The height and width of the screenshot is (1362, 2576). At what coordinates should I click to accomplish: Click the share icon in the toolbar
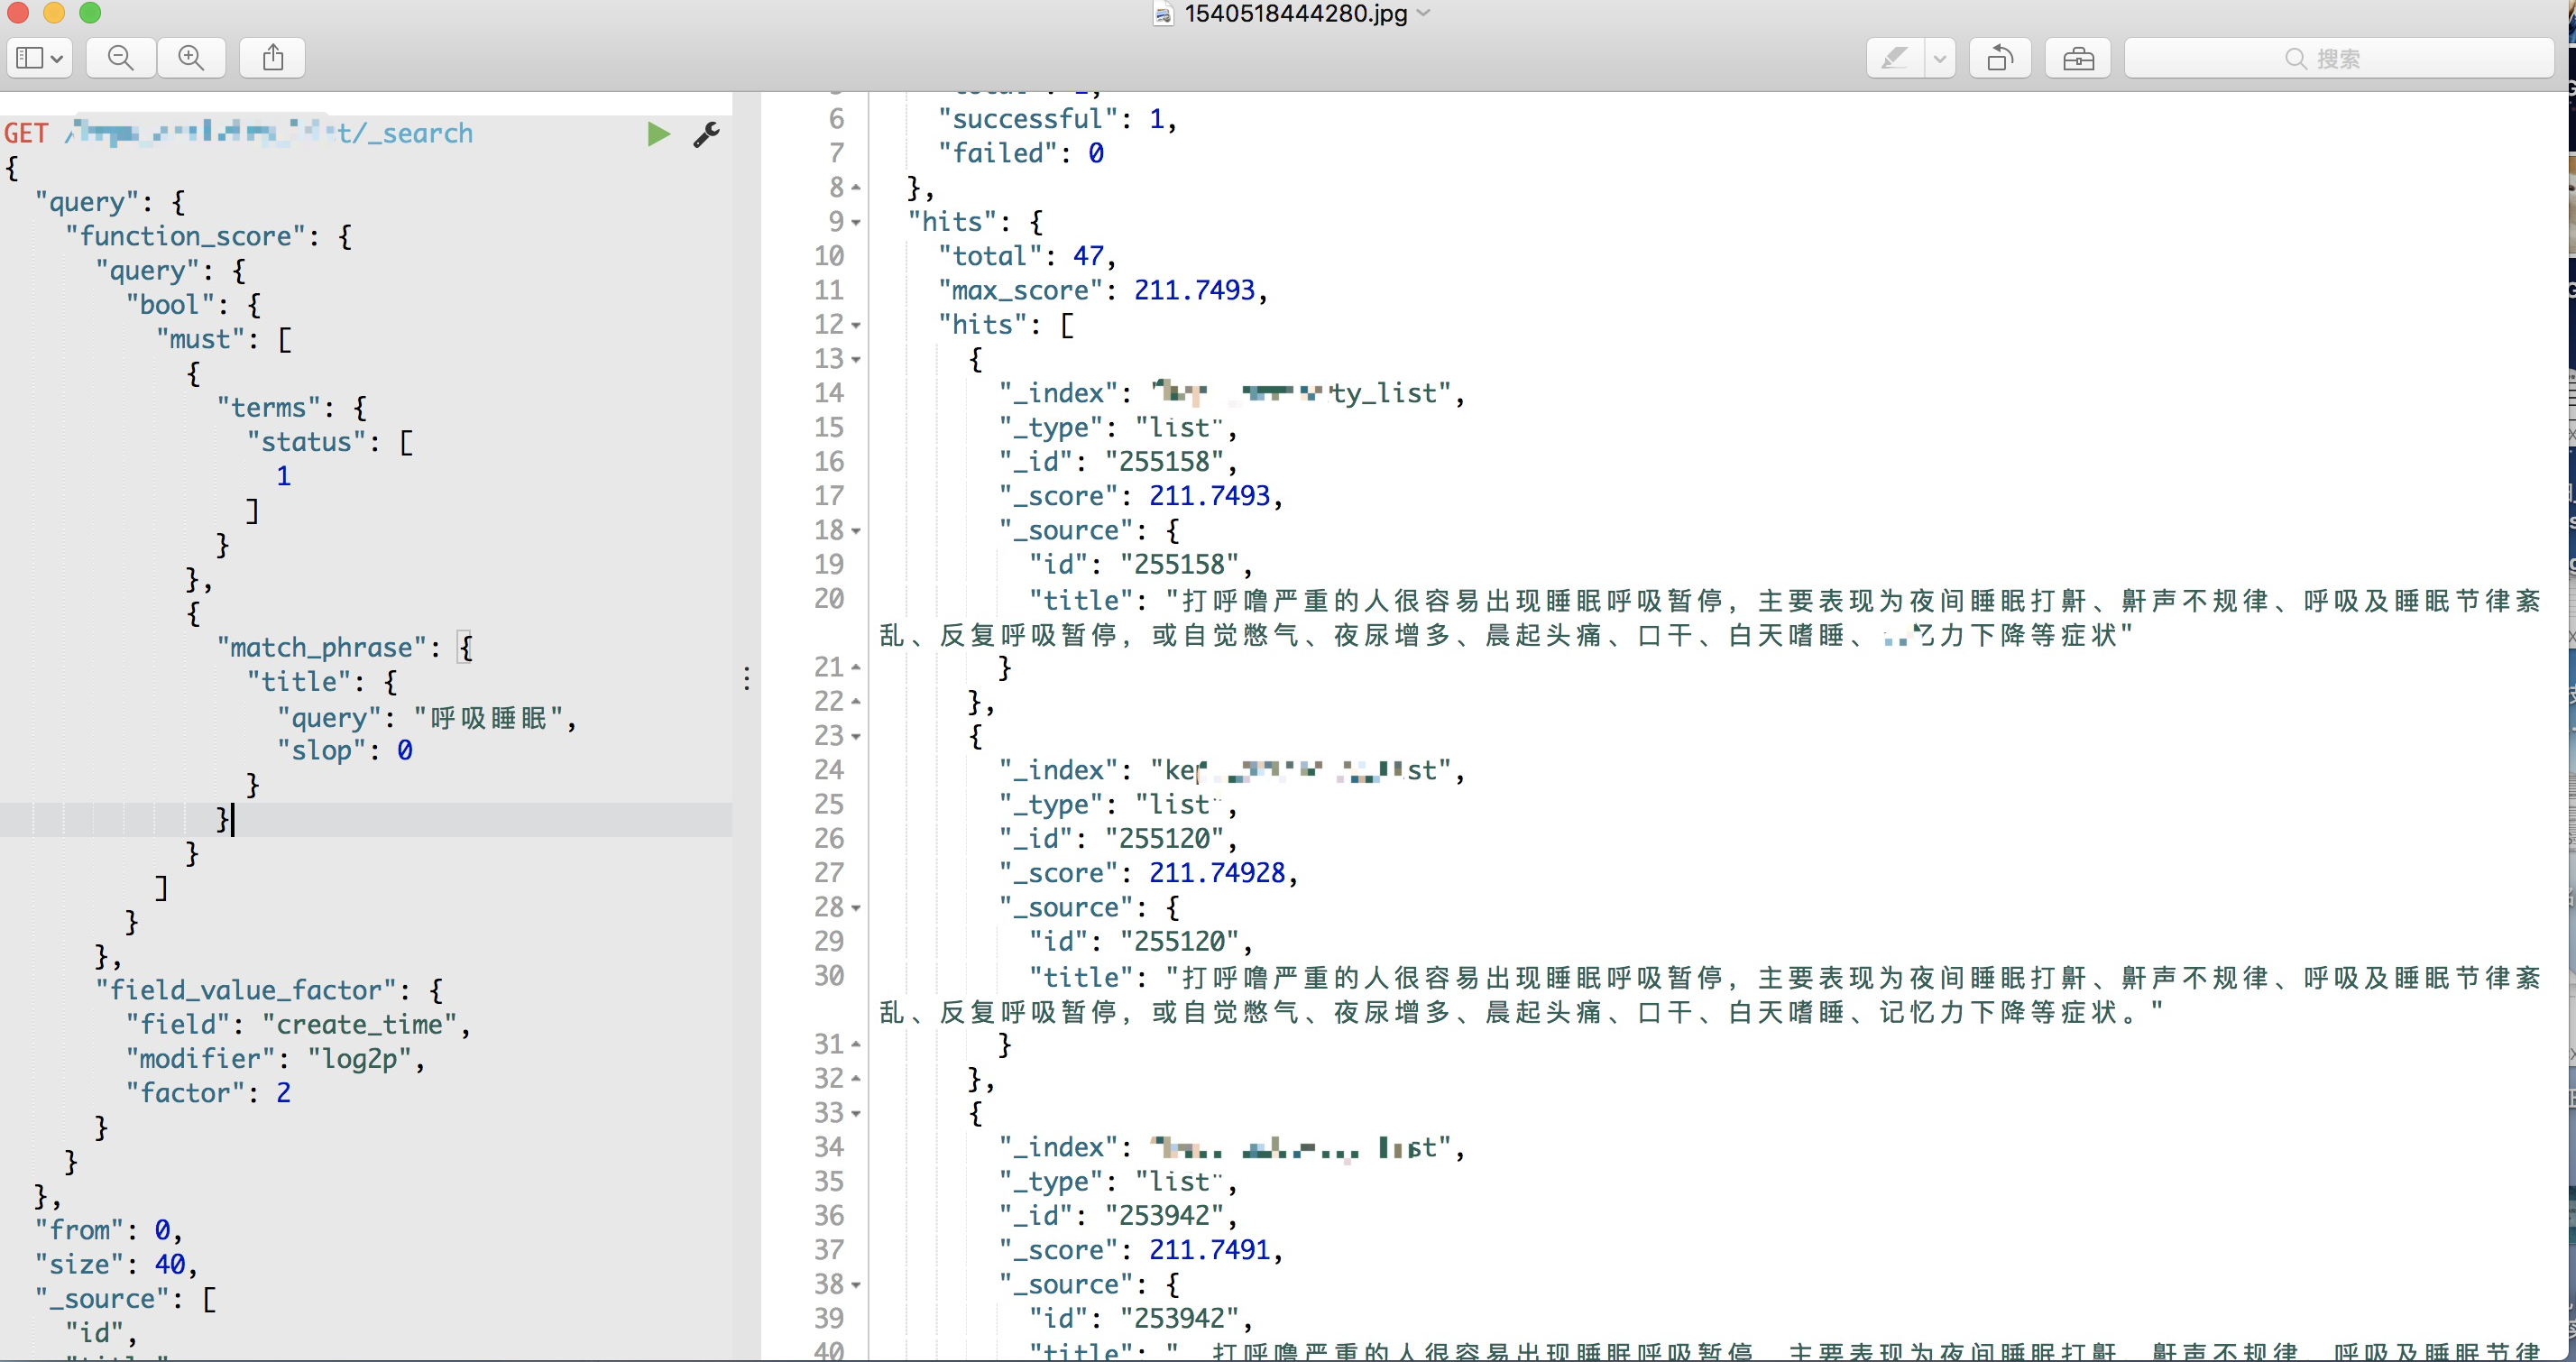point(273,58)
